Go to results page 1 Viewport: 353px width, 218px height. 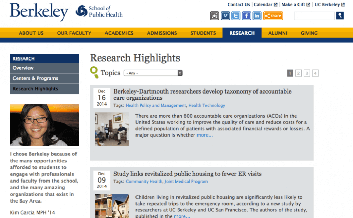click(290, 73)
